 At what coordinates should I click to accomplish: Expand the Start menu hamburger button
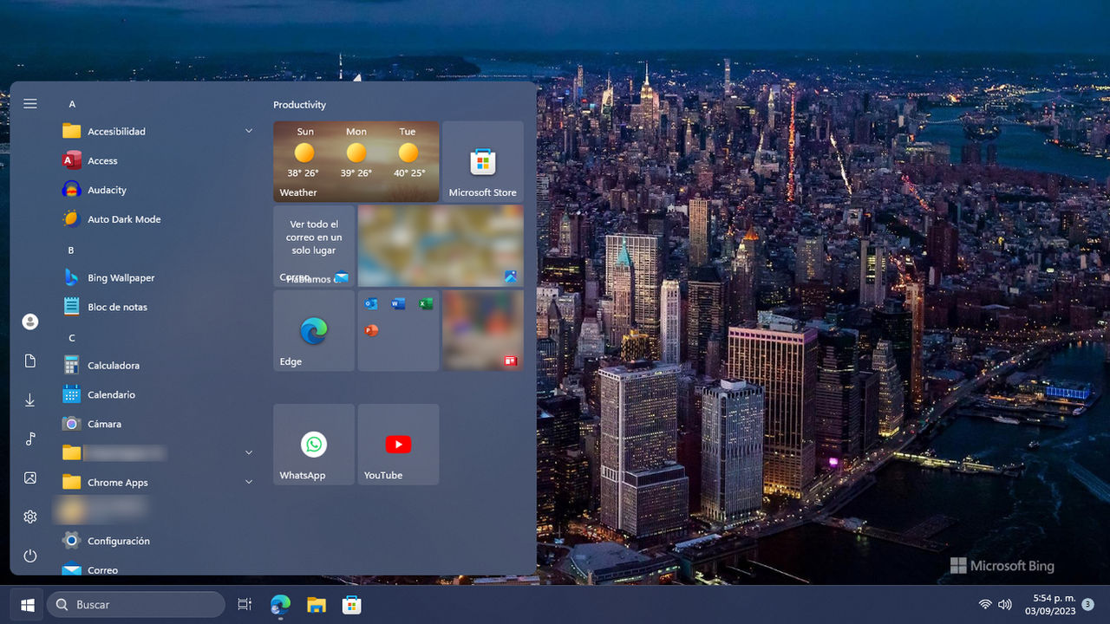[x=30, y=104]
